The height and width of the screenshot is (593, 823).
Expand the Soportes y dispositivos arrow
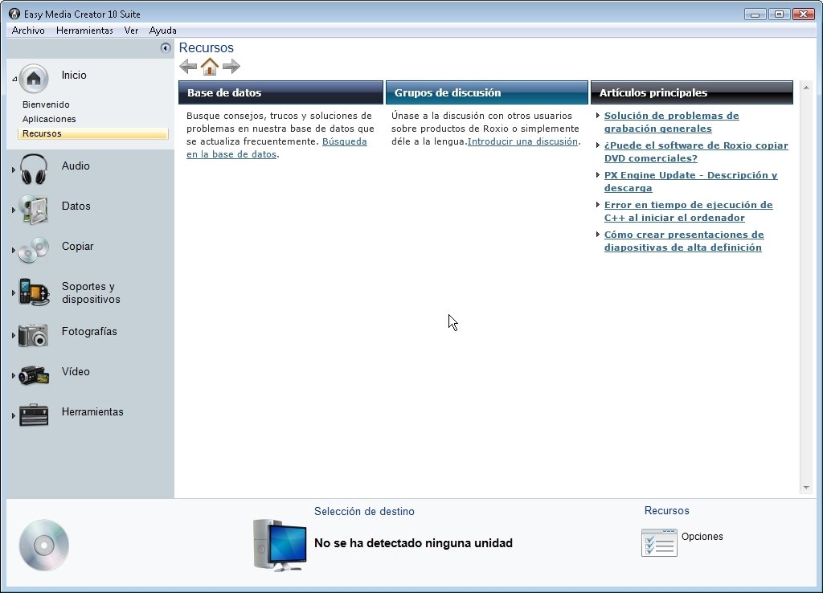click(13, 292)
